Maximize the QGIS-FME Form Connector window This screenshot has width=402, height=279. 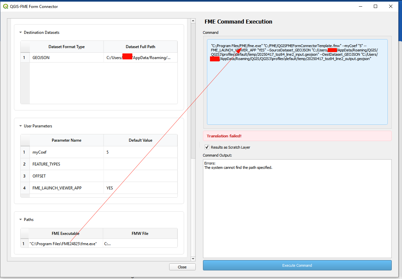375,6
